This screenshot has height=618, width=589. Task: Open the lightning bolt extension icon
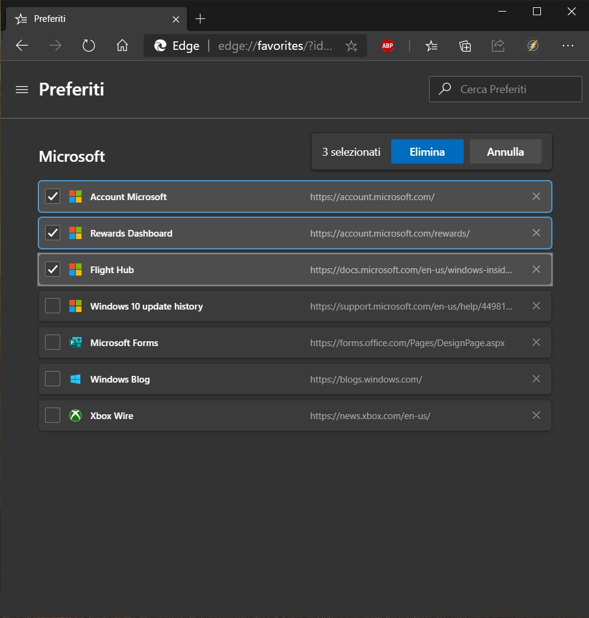(x=533, y=46)
